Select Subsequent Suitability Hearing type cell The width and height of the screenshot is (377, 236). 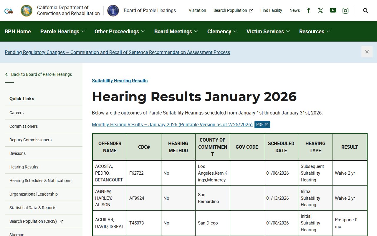pyautogui.click(x=315, y=173)
